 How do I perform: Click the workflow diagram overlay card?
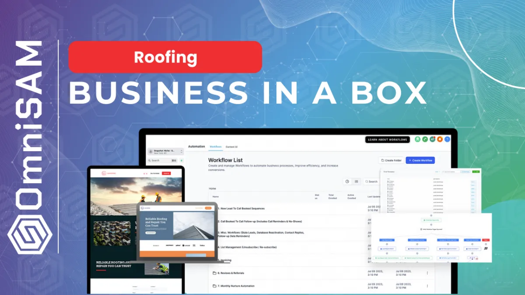[431, 238]
